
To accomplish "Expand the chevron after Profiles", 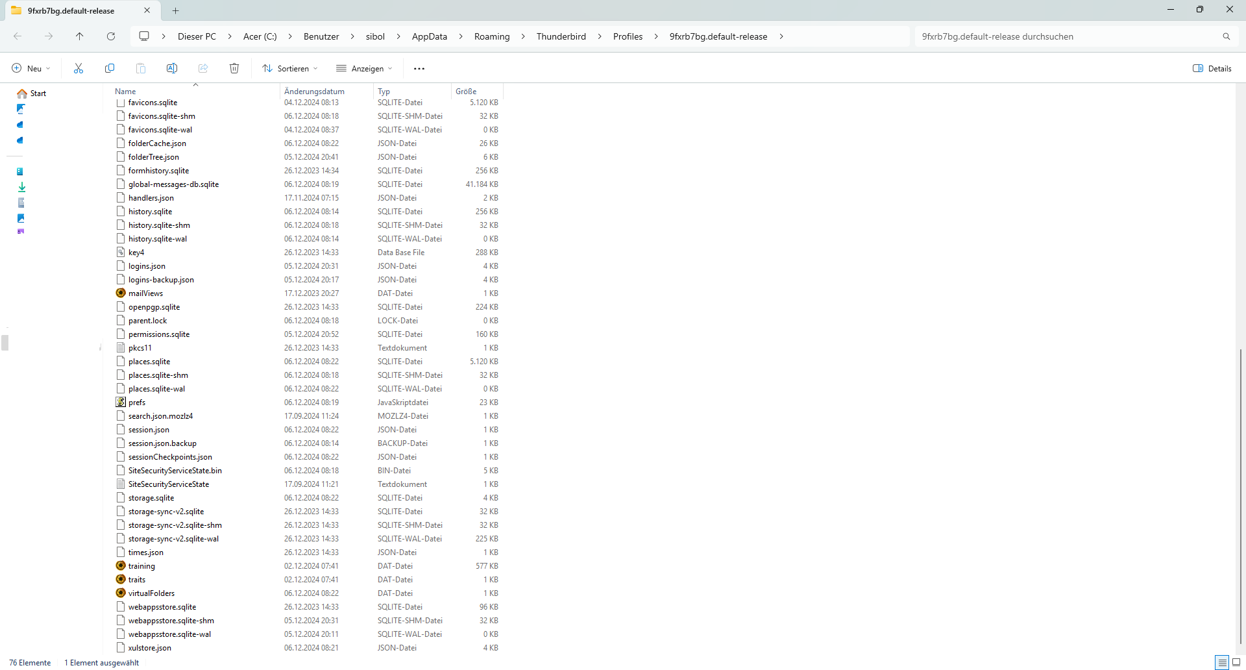I will click(x=656, y=36).
